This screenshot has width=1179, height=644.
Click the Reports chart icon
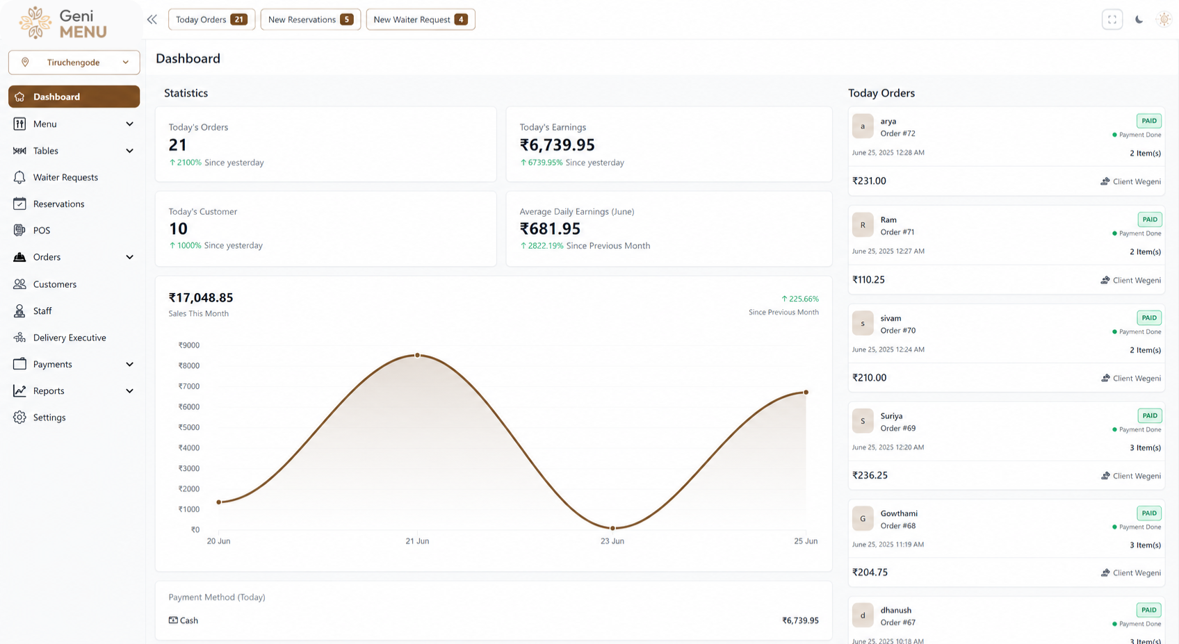(19, 390)
